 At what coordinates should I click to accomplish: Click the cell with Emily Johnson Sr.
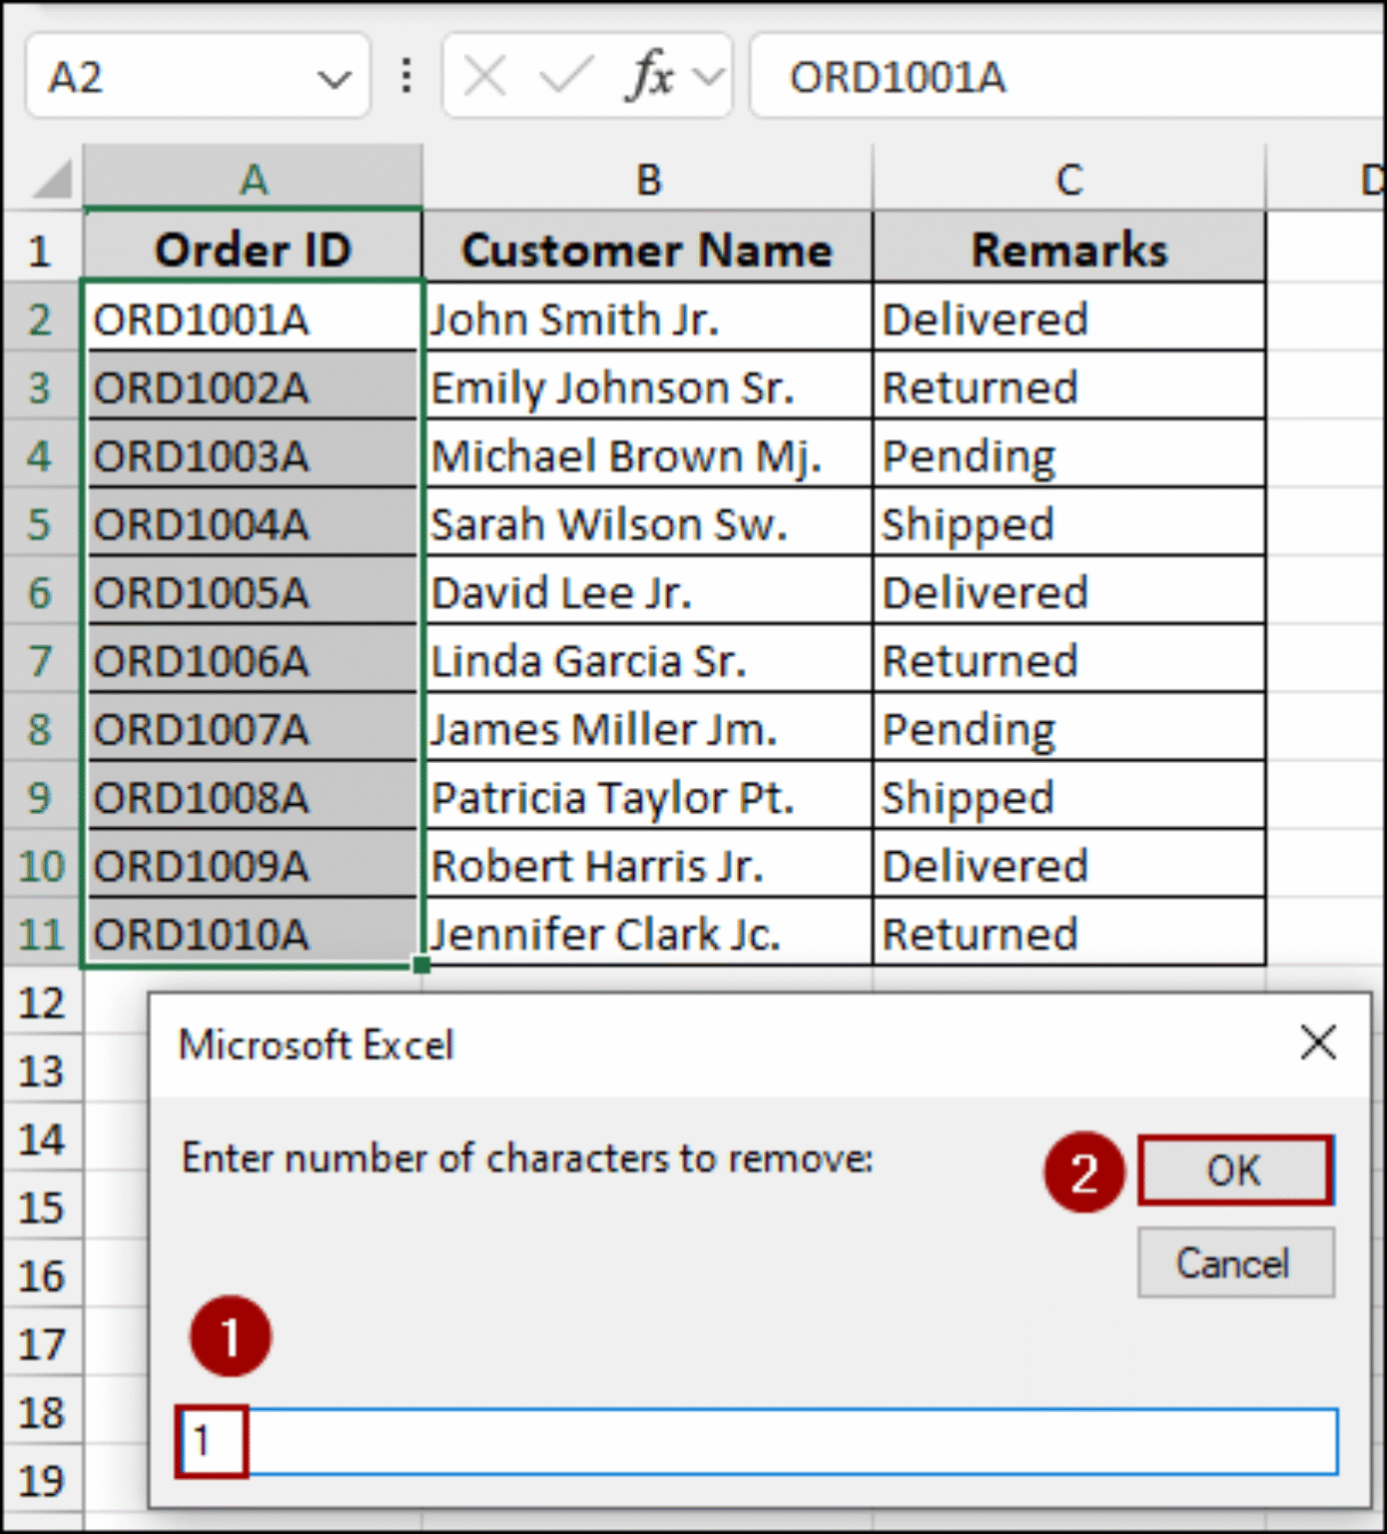pyautogui.click(x=647, y=387)
